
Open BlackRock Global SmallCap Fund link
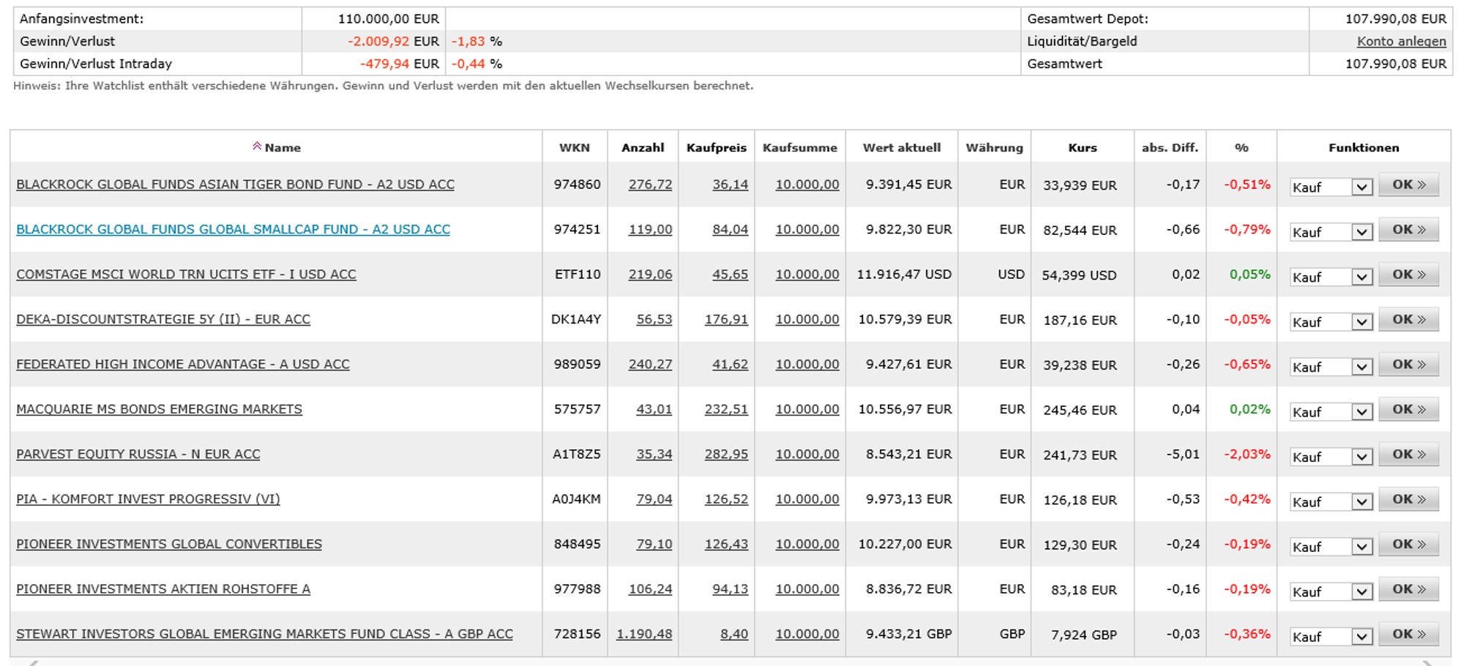(x=233, y=230)
